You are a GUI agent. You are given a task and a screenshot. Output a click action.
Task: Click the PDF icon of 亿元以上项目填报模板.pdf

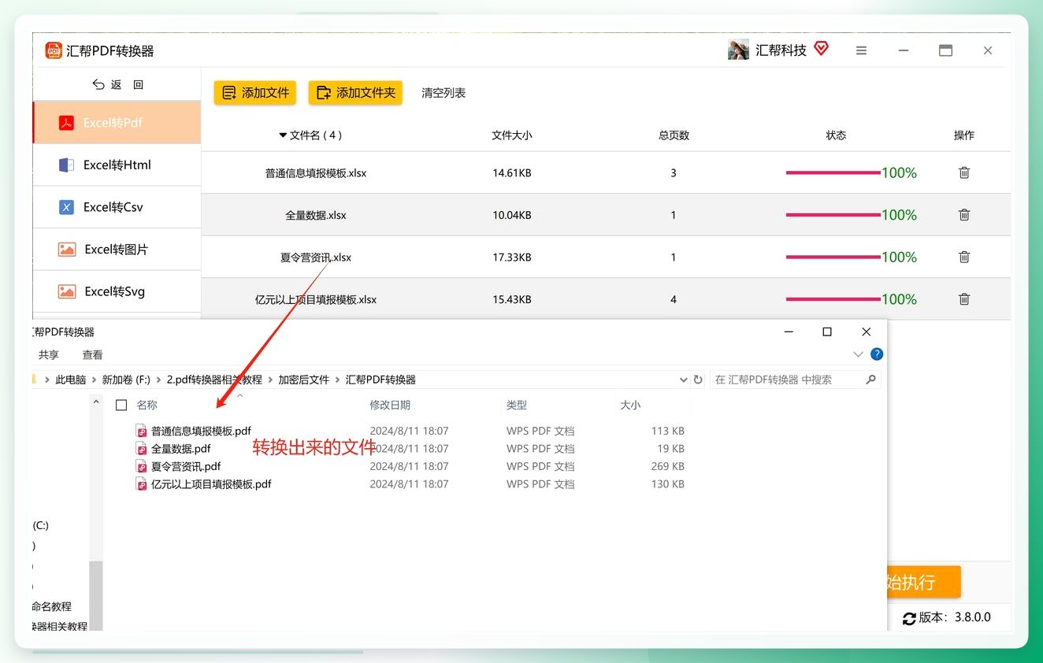pyautogui.click(x=142, y=484)
